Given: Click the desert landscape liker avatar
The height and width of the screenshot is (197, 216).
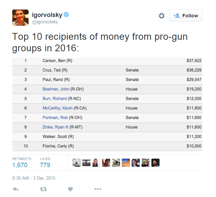Looking at the screenshot, I should click(126, 163).
